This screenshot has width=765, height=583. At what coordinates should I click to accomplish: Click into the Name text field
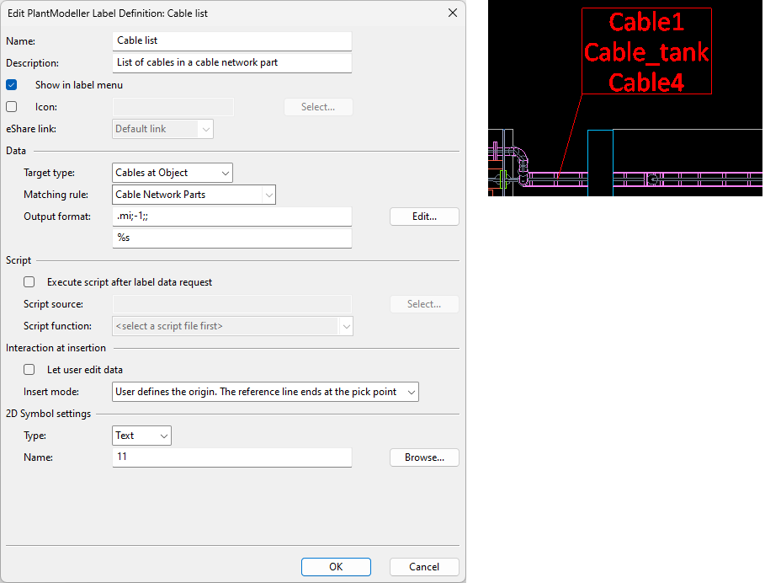[x=231, y=40]
